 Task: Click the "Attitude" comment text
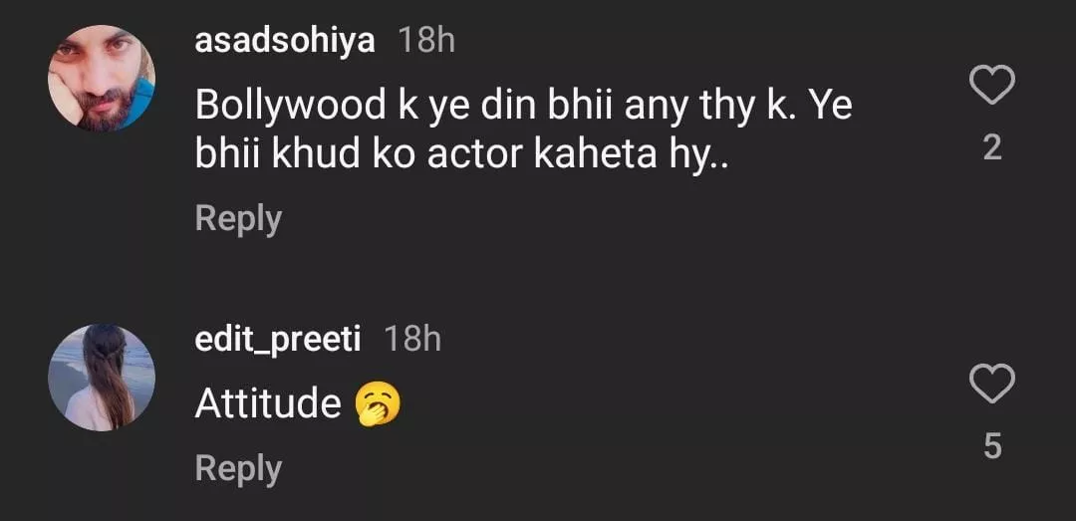pos(268,404)
